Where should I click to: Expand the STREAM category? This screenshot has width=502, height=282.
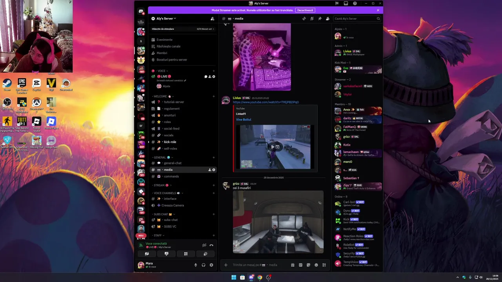(161, 185)
